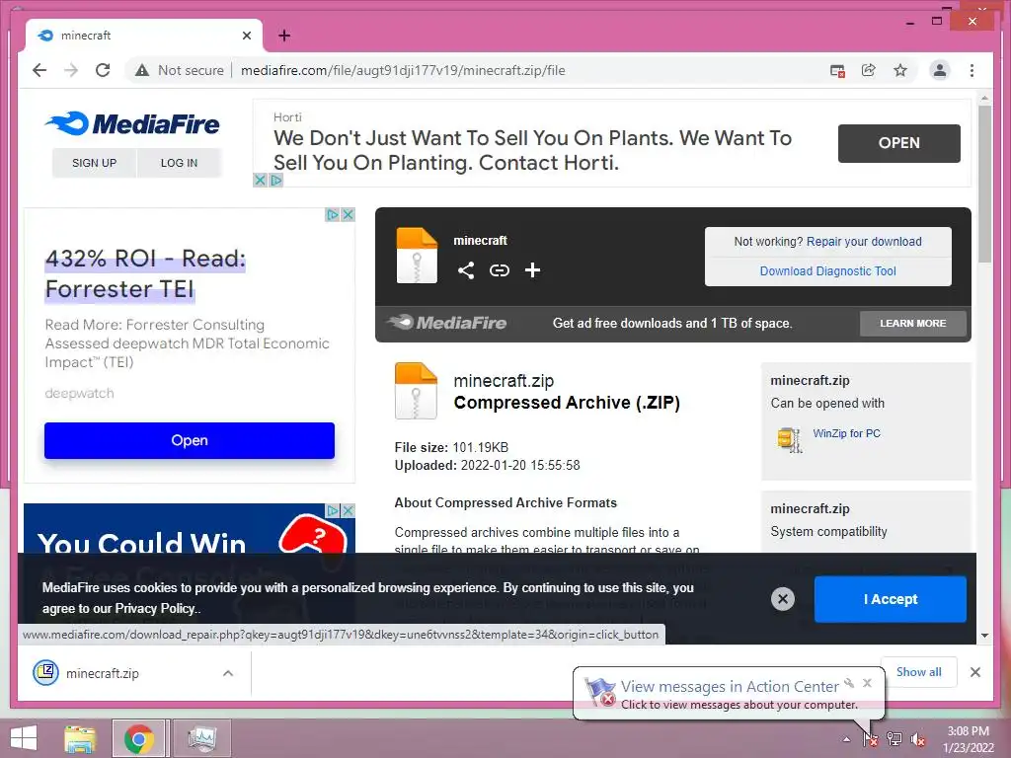Expand the minecraft.zip download options chevron
This screenshot has height=758, width=1011.
tap(228, 673)
